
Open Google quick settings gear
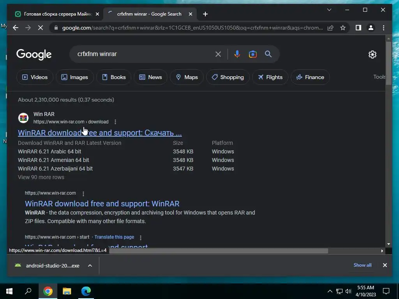[x=372, y=55]
